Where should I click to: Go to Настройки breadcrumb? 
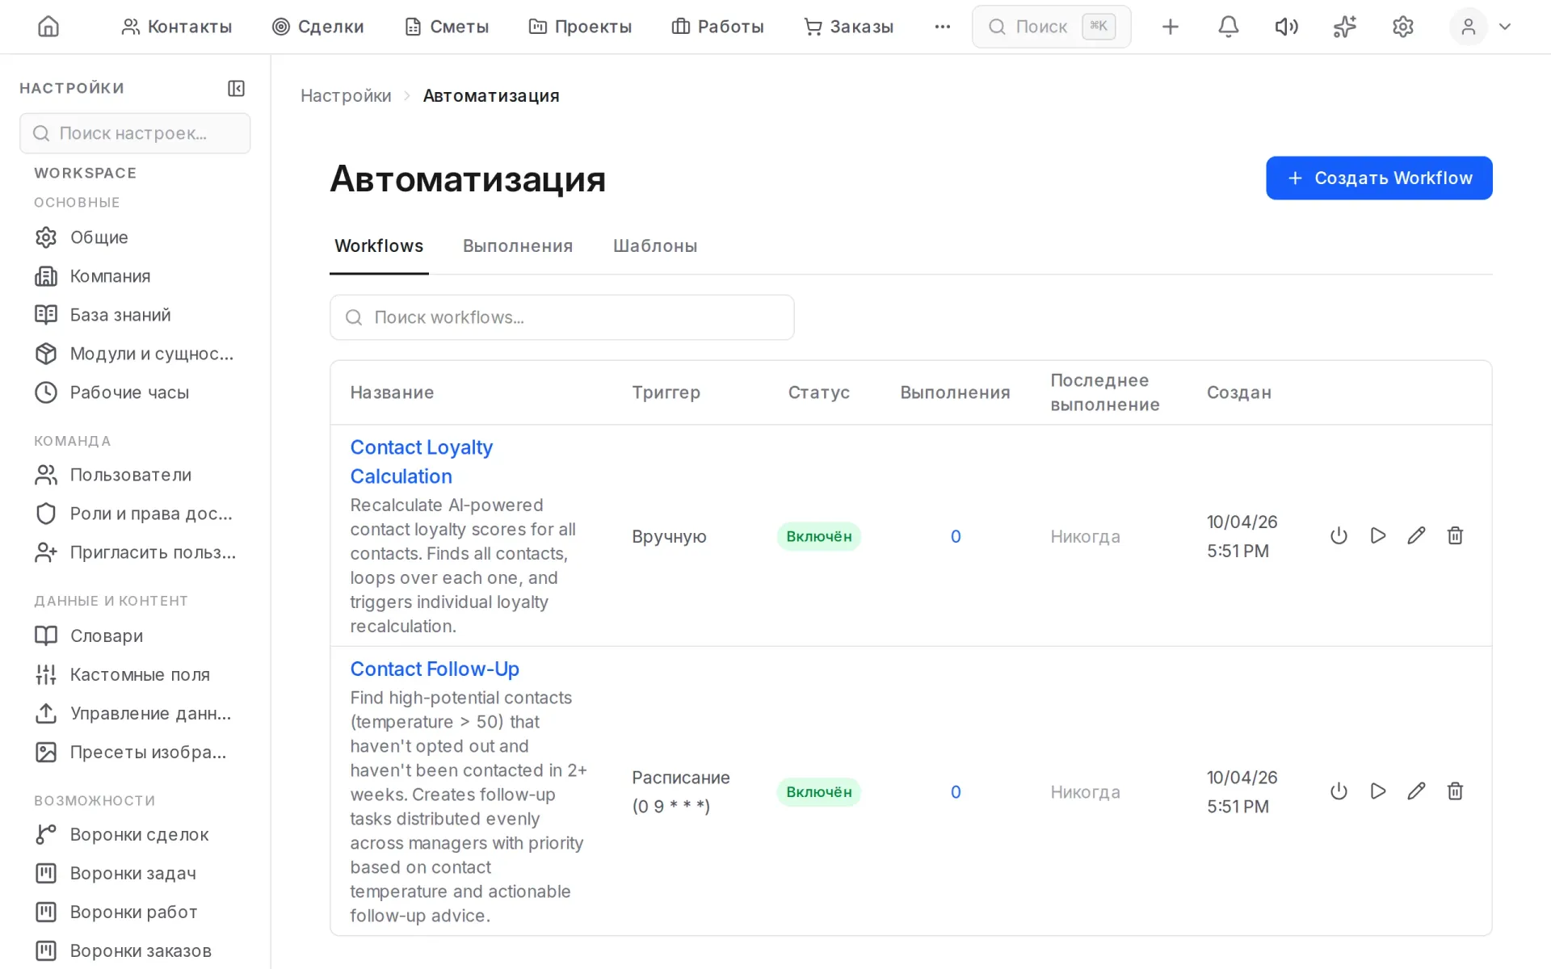[x=346, y=95]
